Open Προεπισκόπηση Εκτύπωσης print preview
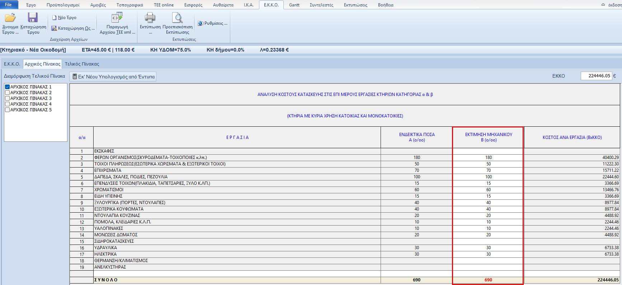The image size is (622, 285). 177,18
